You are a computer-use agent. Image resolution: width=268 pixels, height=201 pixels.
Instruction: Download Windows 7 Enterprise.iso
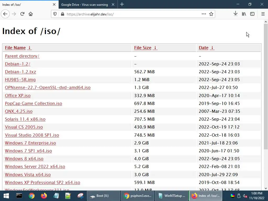click(x=30, y=143)
